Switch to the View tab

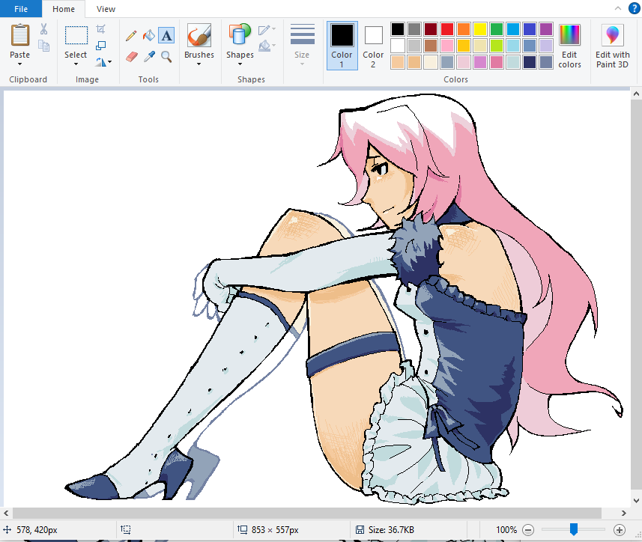click(106, 9)
